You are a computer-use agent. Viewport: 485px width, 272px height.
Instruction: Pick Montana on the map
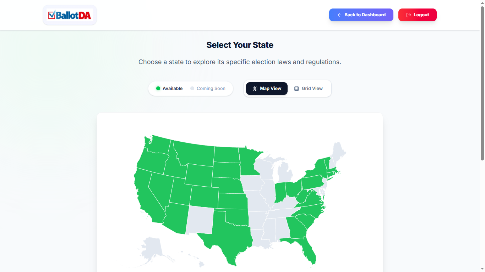pos(195,152)
